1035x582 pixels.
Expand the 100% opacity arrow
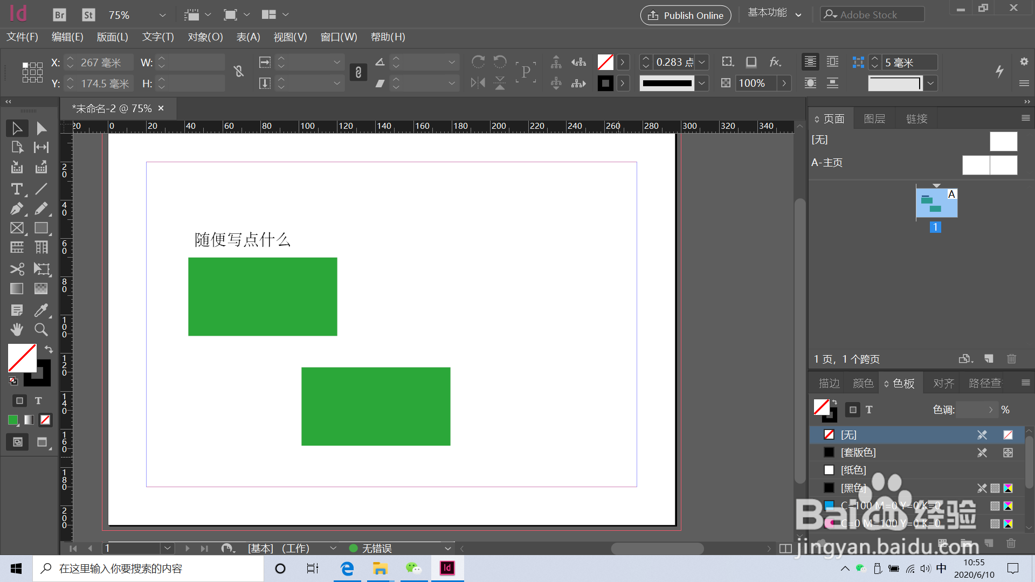pyautogui.click(x=784, y=83)
